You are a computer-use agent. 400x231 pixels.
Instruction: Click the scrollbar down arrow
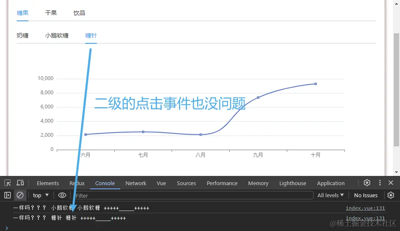396,172
